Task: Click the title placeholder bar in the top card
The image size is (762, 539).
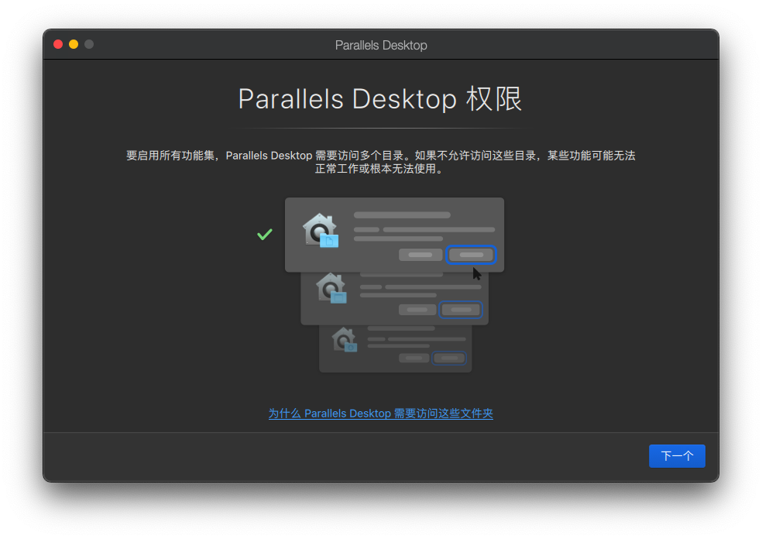Action: [402, 215]
